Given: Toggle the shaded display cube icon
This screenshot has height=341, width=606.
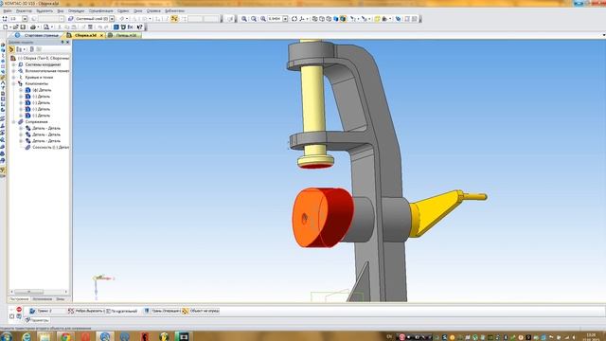Looking at the screenshot, I should pos(336,19).
